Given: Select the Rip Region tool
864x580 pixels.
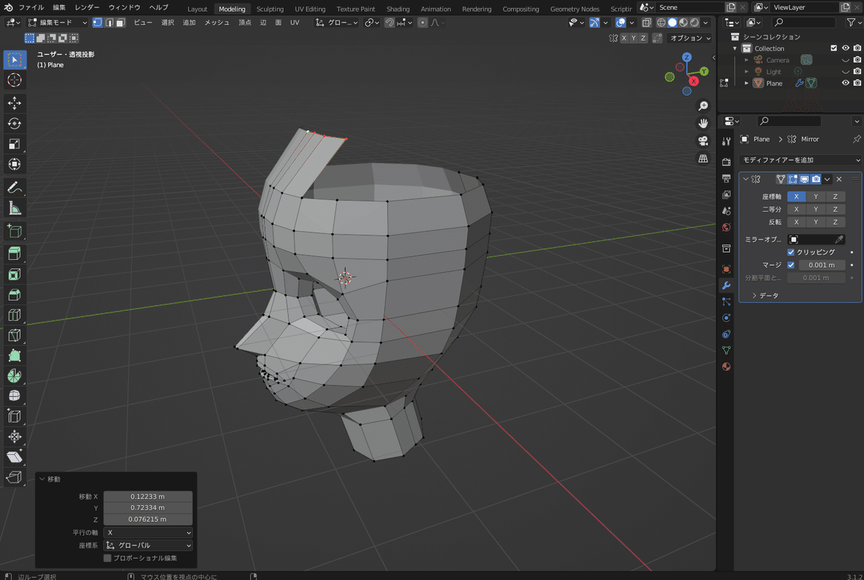Looking at the screenshot, I should pos(14,477).
